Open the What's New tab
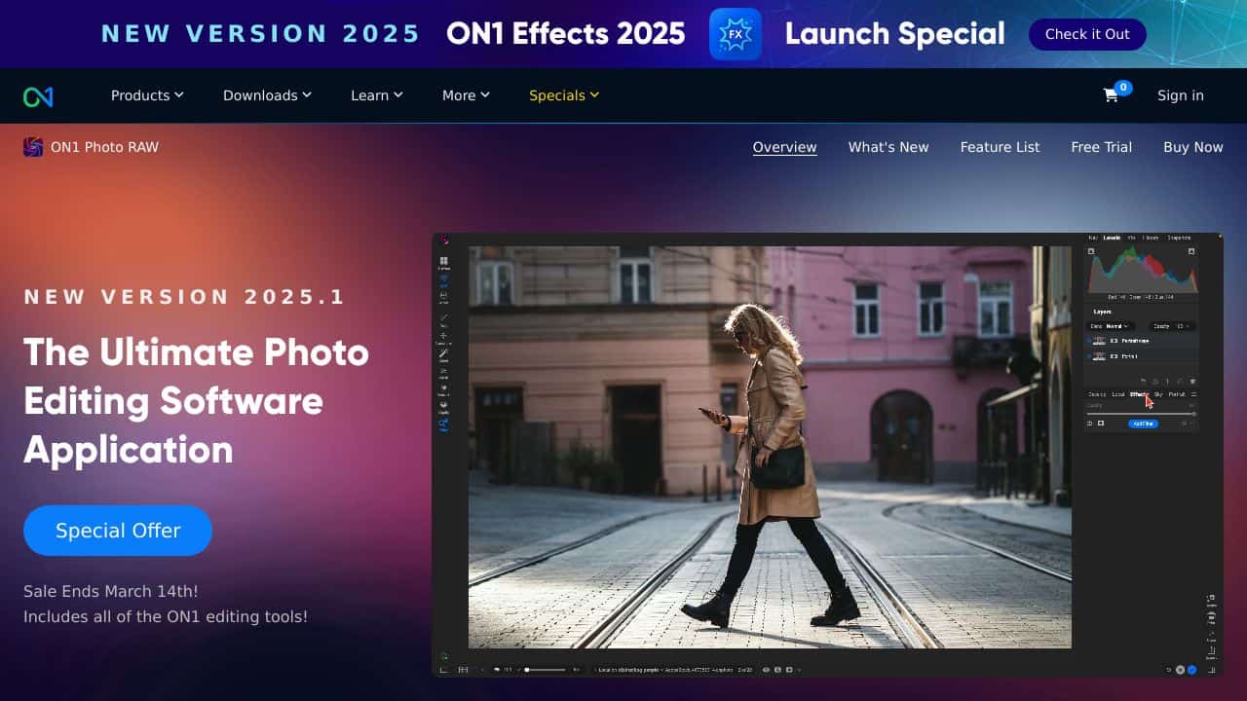Viewport: 1247px width, 701px height. tap(888, 147)
